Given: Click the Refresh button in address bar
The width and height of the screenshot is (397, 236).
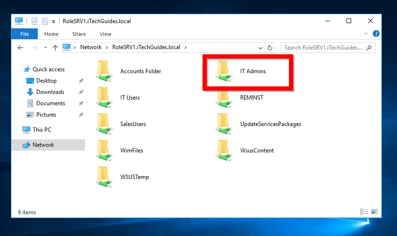Looking at the screenshot, I should [x=270, y=47].
